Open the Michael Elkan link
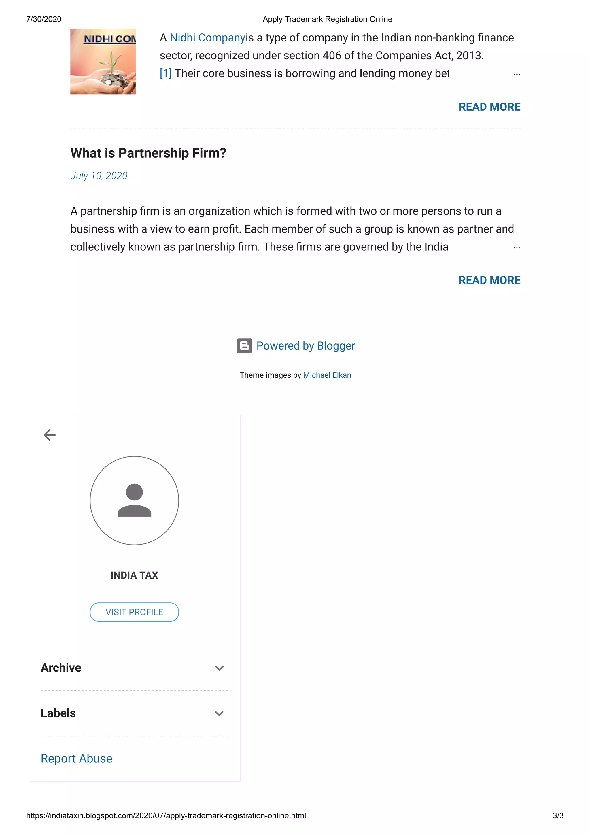Image resolution: width=590 pixels, height=835 pixels. tap(327, 375)
